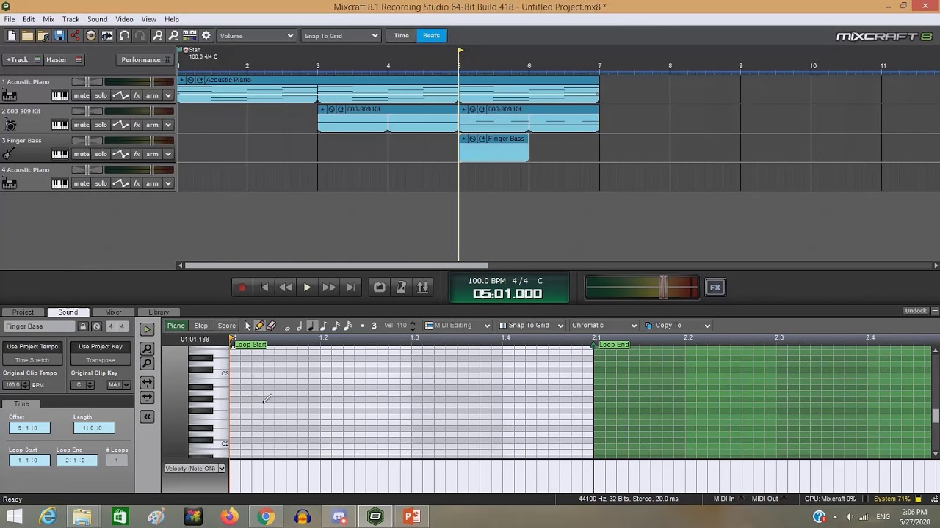Screen dimensions: 940x528
Task: Open the Copy To dropdown
Action: (x=678, y=326)
